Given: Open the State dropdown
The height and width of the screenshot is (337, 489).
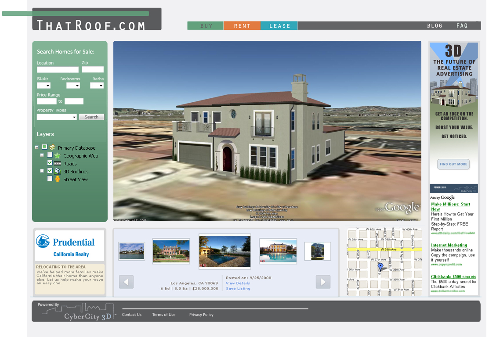Looking at the screenshot, I should pyautogui.click(x=43, y=85).
